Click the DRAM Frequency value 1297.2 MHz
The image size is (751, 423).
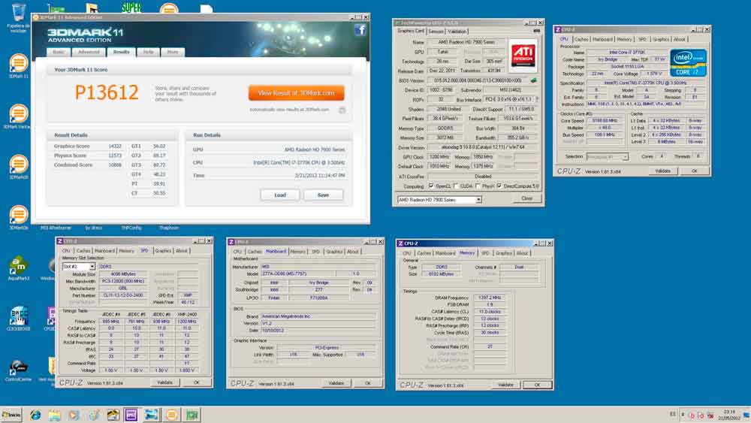pyautogui.click(x=490, y=298)
